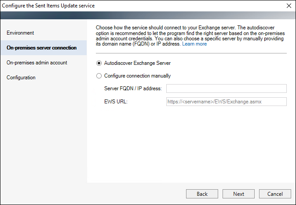Viewport: 296px width, 205px height.
Task: Click the EWS URL input field
Action: tap(227, 102)
